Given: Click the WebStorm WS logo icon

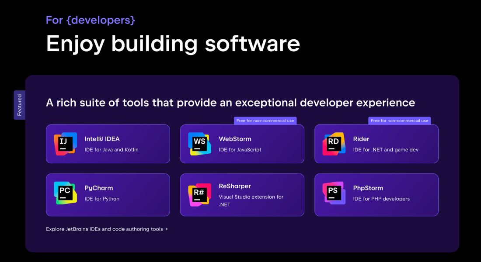Looking at the screenshot, I should pos(200,144).
